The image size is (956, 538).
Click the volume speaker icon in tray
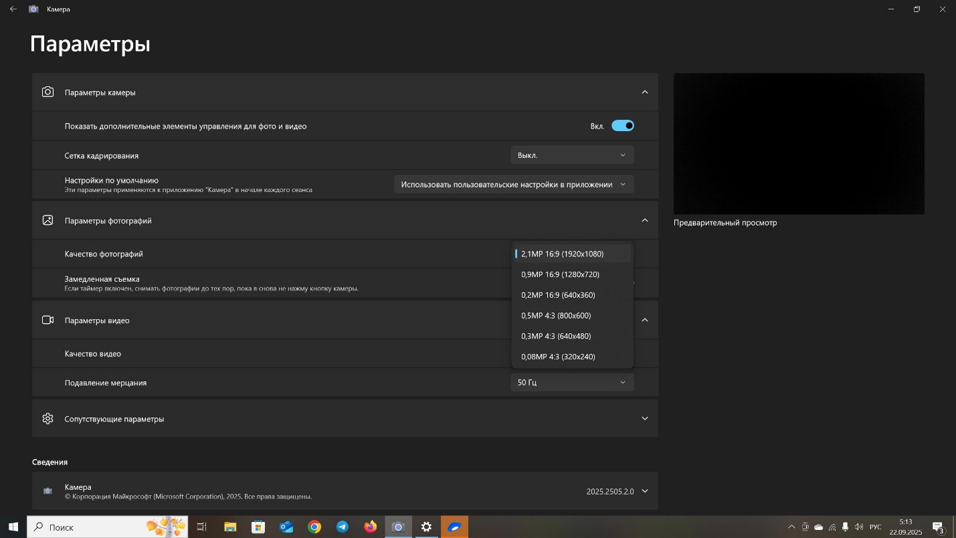click(859, 527)
